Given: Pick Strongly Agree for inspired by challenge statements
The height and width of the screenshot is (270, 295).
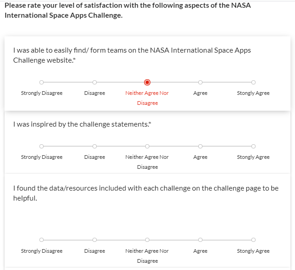Looking at the screenshot, I should coord(253,147).
